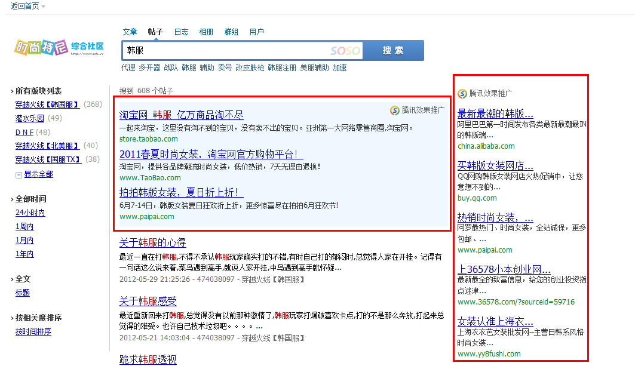This screenshot has width=635, height=366.
Task: Click the store.taobao.com URL
Action: pyautogui.click(x=149, y=139)
